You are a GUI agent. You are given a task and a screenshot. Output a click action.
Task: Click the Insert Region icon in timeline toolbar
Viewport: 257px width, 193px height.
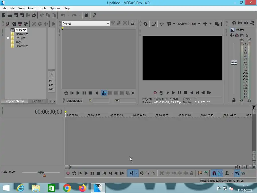(206, 173)
